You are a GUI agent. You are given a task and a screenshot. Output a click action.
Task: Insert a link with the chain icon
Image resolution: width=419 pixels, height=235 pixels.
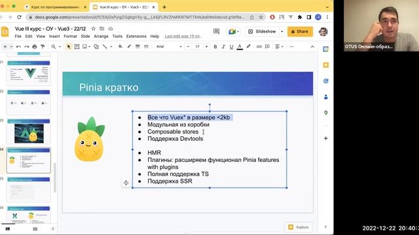tap(259, 46)
